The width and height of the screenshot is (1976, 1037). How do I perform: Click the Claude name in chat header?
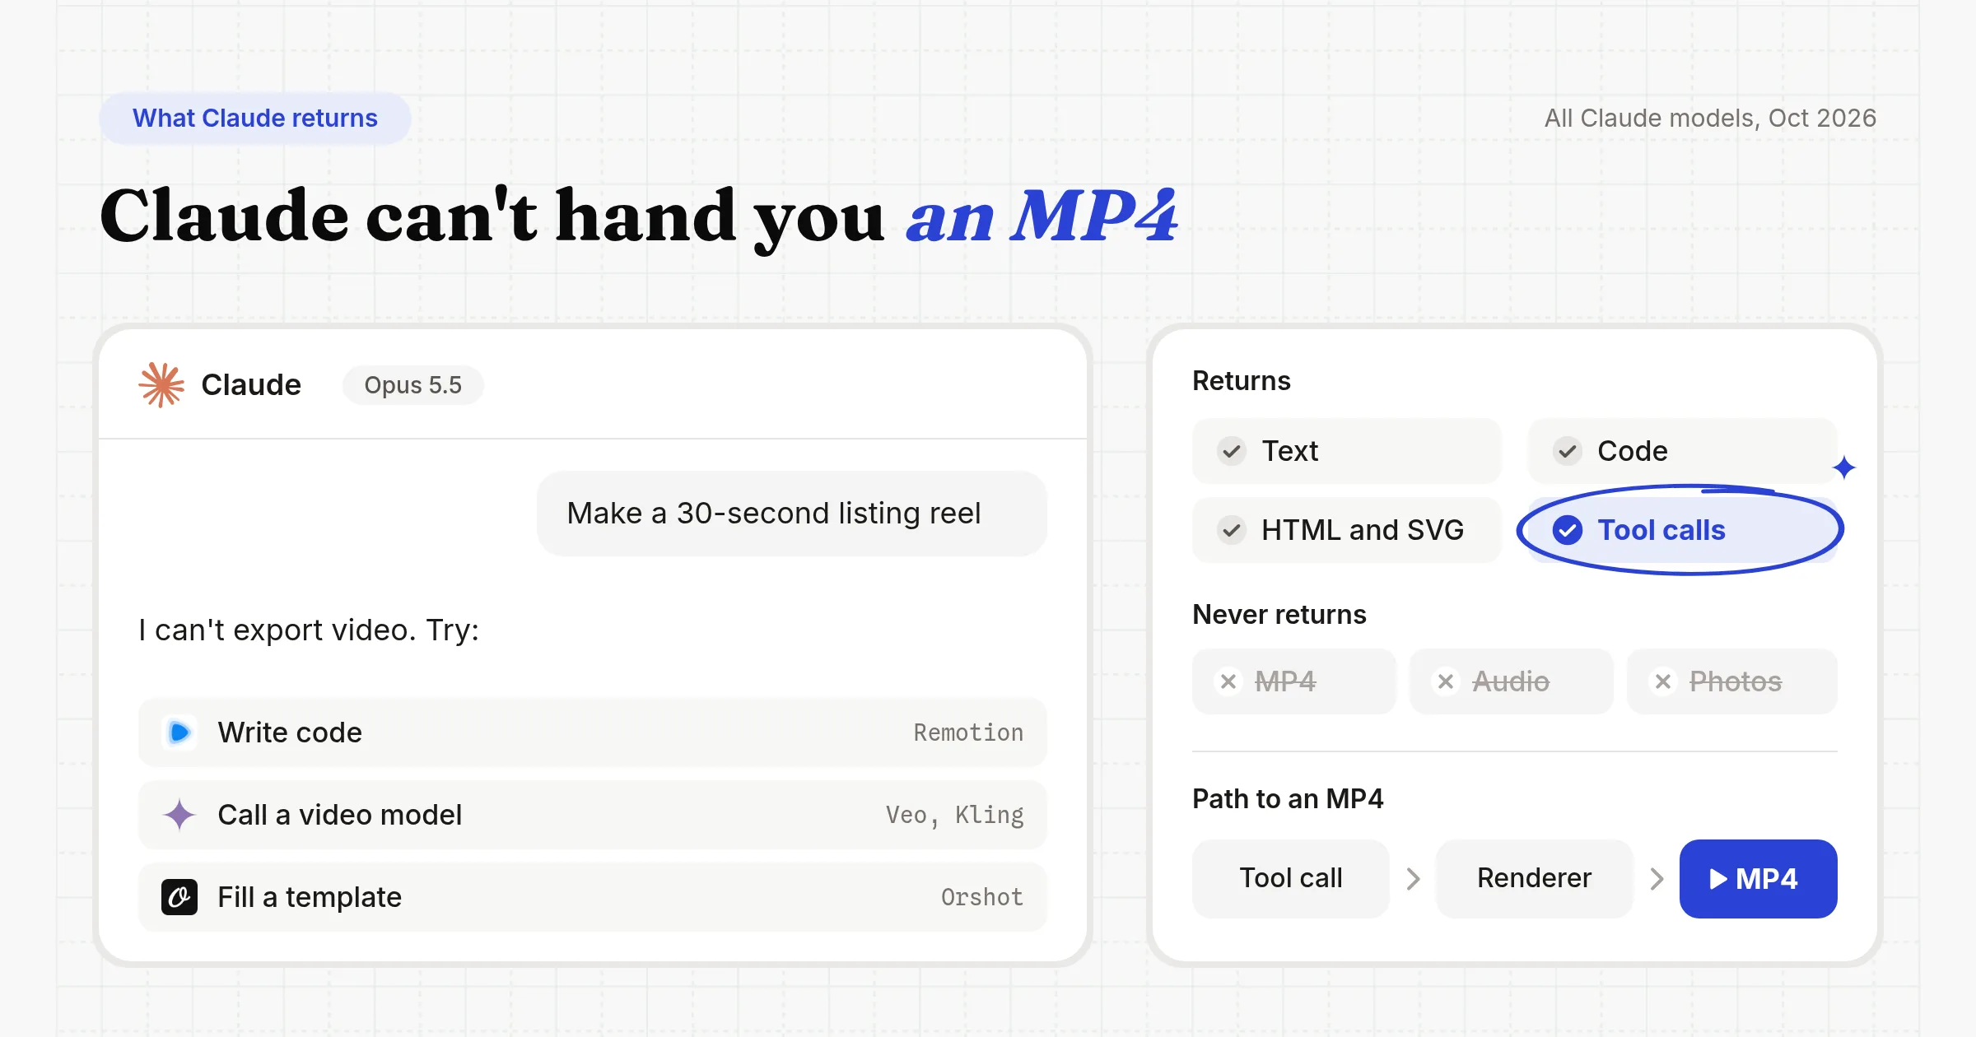[x=251, y=385]
